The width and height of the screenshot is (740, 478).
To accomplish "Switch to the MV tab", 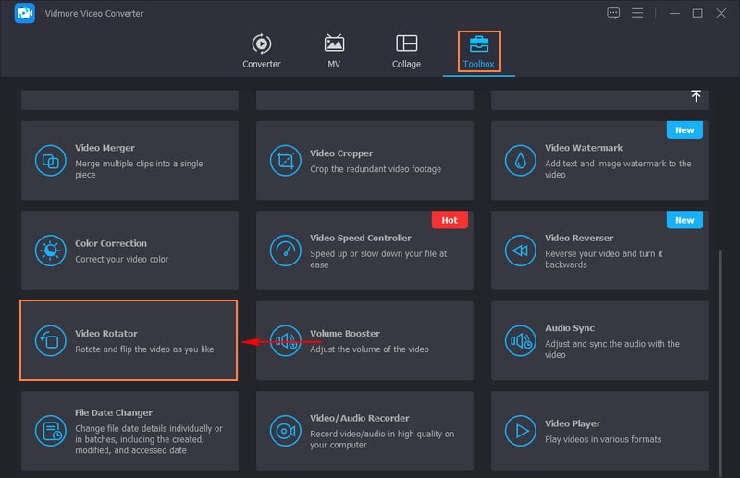I will click(334, 52).
